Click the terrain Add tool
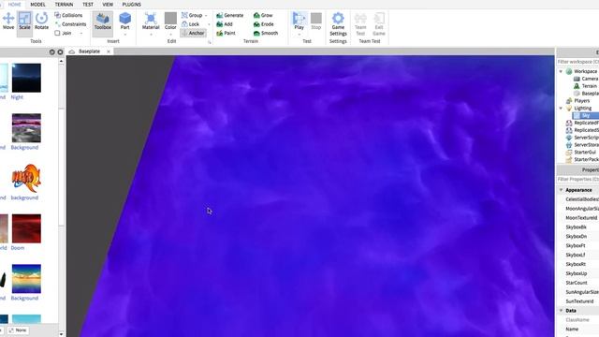This screenshot has width=599, height=337. [225, 24]
